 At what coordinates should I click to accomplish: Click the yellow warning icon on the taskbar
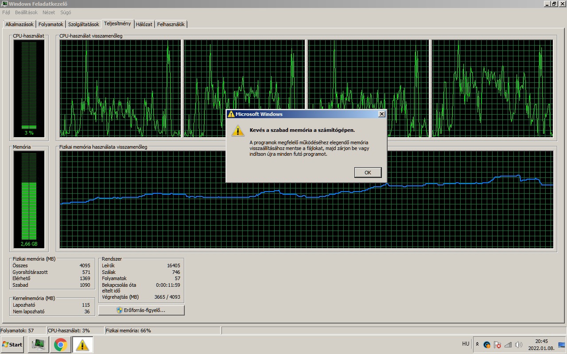tap(82, 345)
